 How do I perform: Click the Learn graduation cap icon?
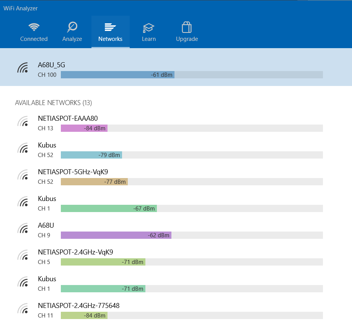pos(148,28)
